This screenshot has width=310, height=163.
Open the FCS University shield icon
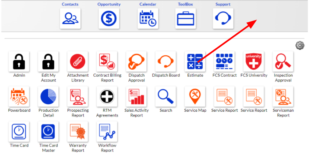point(254,62)
